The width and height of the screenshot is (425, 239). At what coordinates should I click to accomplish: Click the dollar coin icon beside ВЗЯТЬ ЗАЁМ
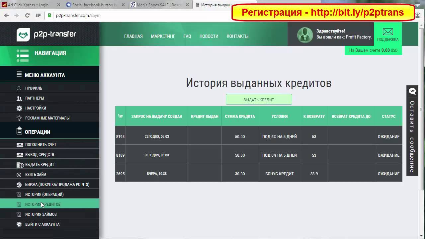19,175
